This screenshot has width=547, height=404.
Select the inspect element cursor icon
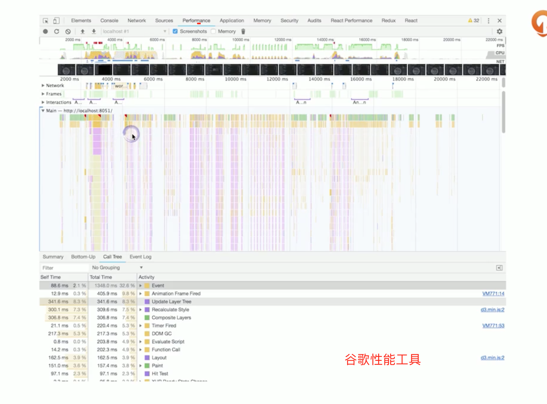[46, 21]
